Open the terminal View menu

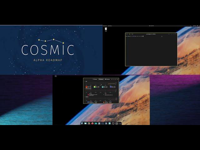click(132, 34)
